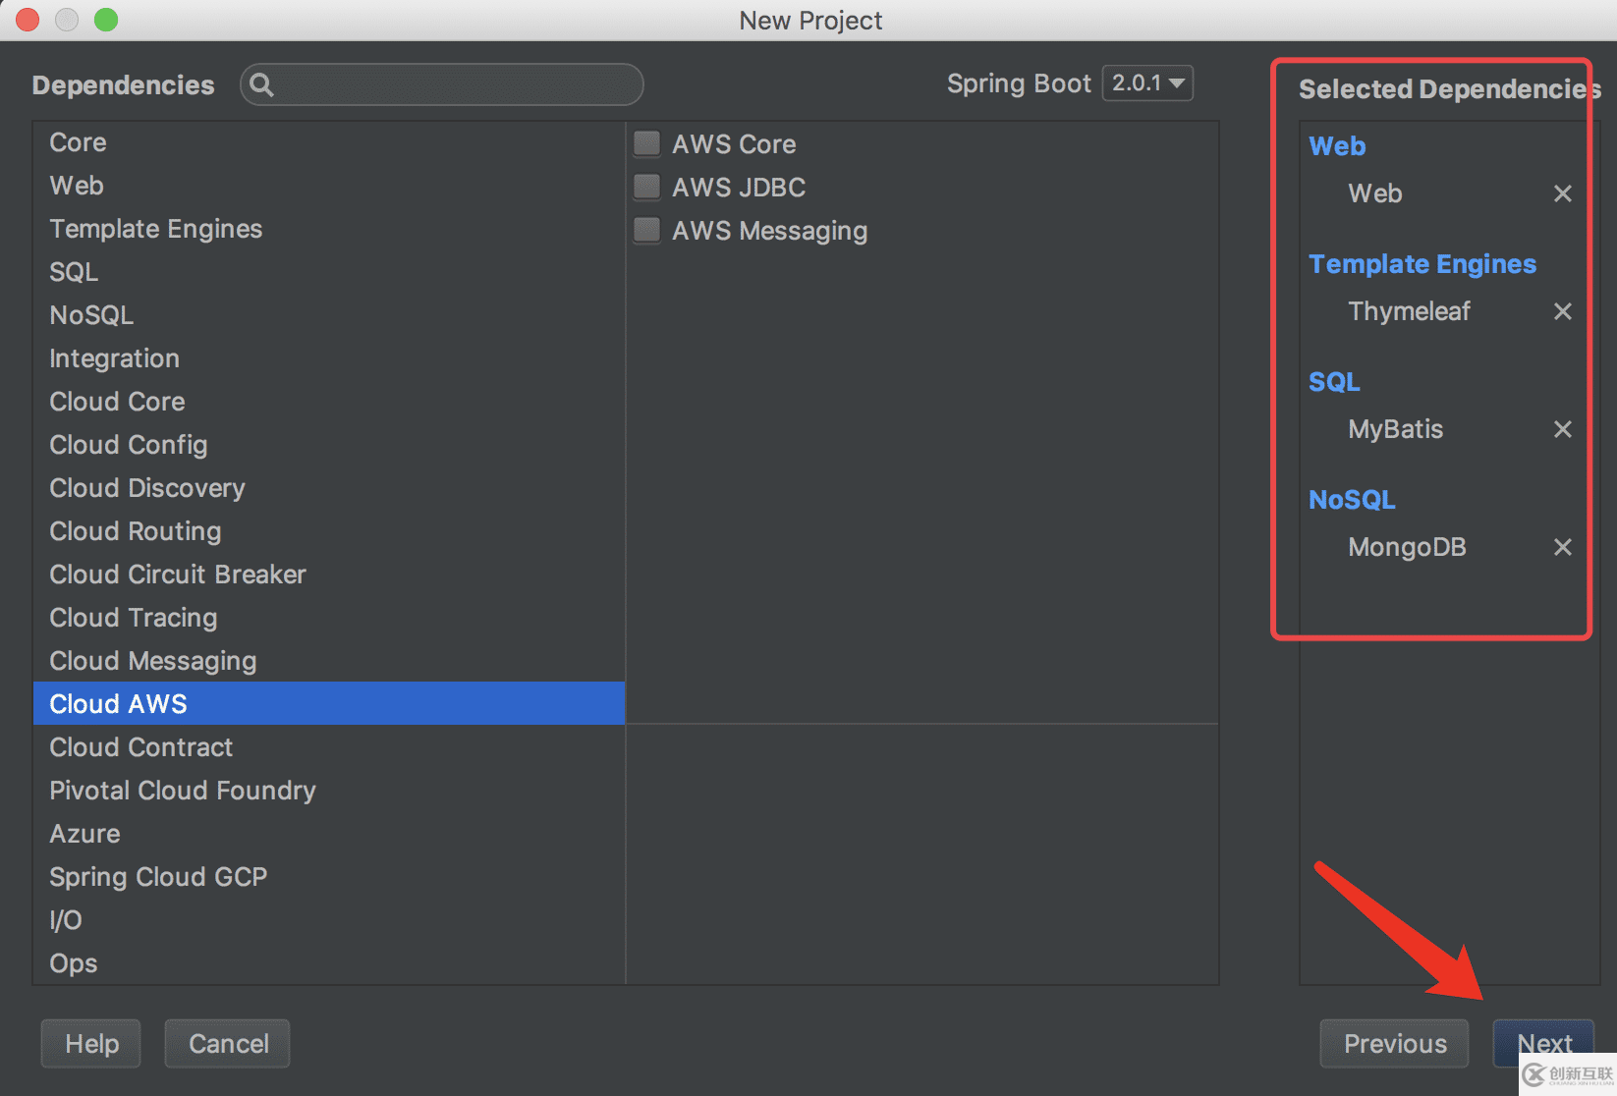Select the Azure category
The image size is (1617, 1096).
329,834
